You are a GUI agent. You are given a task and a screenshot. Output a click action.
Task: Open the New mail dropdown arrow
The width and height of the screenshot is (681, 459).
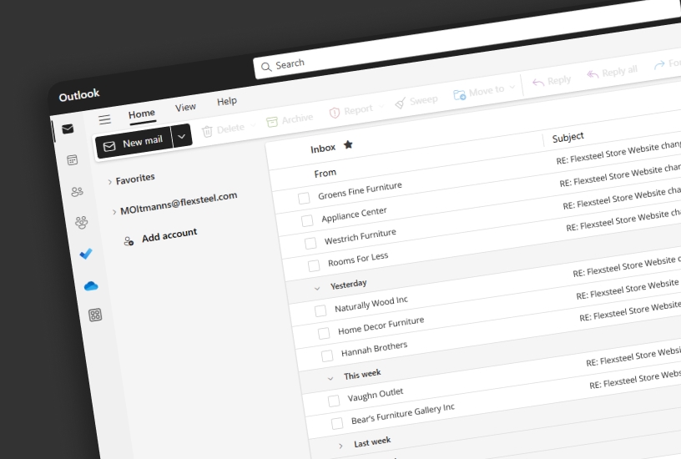[182, 136]
